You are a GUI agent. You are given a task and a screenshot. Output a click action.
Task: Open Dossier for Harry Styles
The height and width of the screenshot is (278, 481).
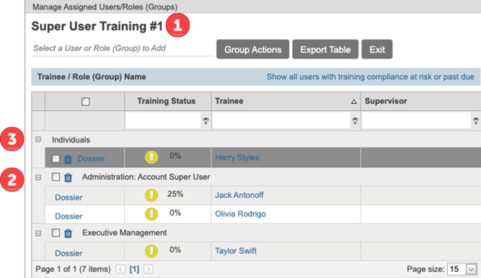(91, 159)
